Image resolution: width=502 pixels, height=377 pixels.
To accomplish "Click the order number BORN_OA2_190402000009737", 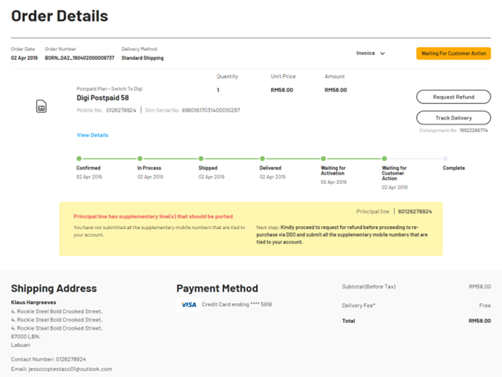I will point(79,58).
